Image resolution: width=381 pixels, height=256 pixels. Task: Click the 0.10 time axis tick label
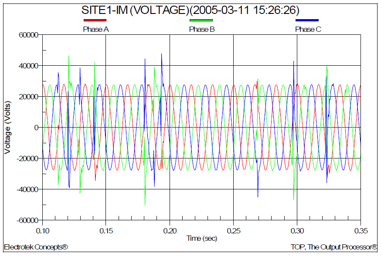coord(43,229)
